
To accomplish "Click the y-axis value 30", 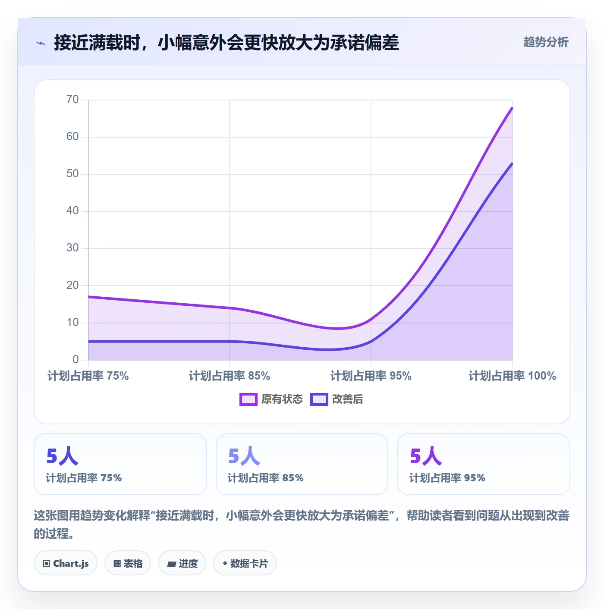I will coord(72,248).
